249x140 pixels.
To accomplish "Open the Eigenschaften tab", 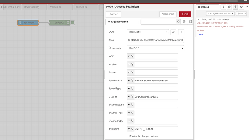I will (123, 22).
